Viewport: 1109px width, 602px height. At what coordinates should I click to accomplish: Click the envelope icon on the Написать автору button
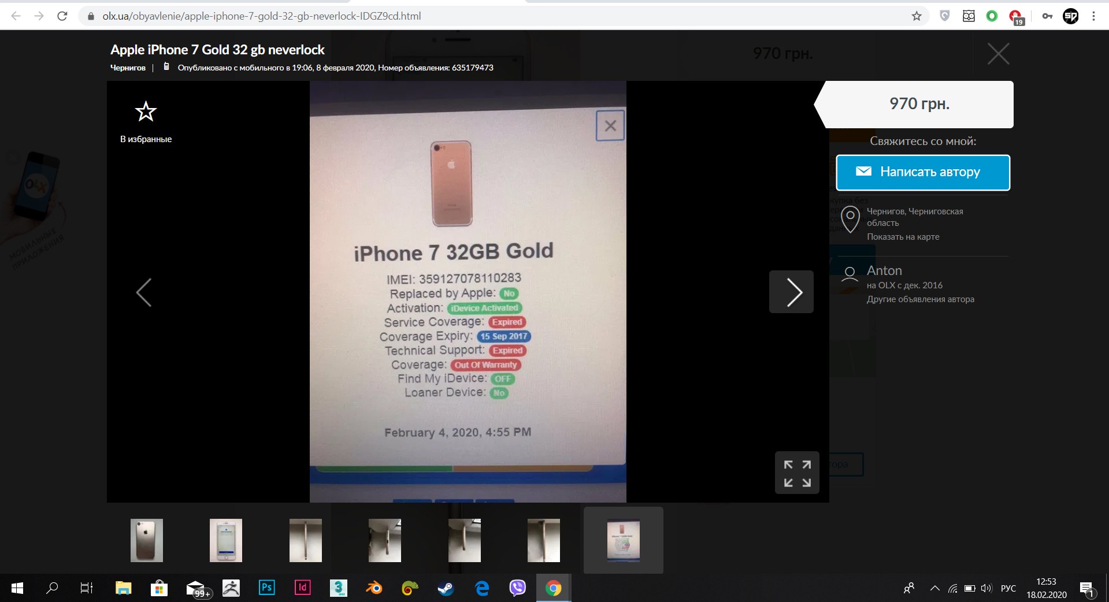tap(863, 172)
